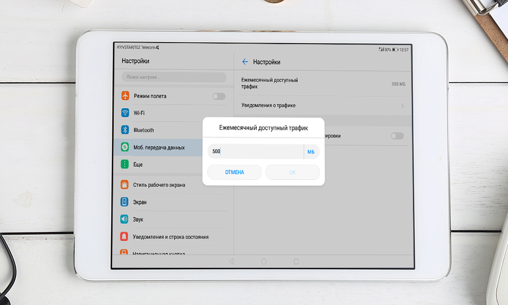The height and width of the screenshot is (305, 508).
Task: Tap the '500' traffic input field
Action: [x=255, y=151]
